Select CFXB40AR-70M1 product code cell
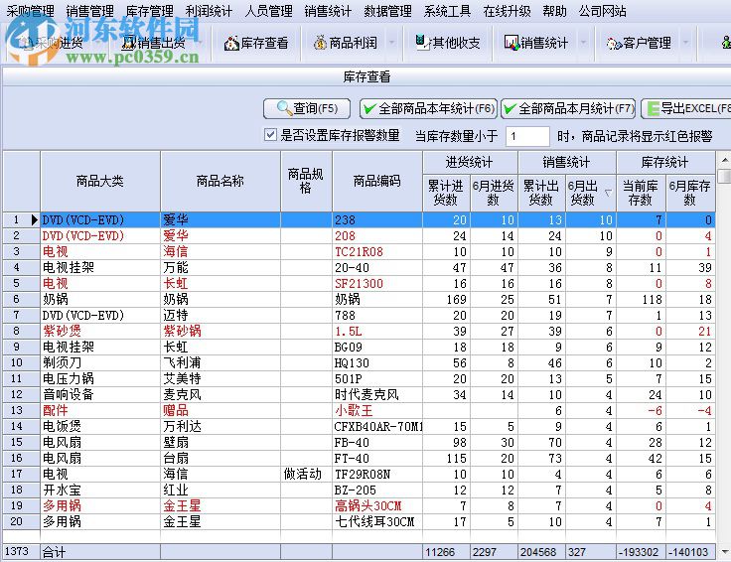 (x=377, y=426)
